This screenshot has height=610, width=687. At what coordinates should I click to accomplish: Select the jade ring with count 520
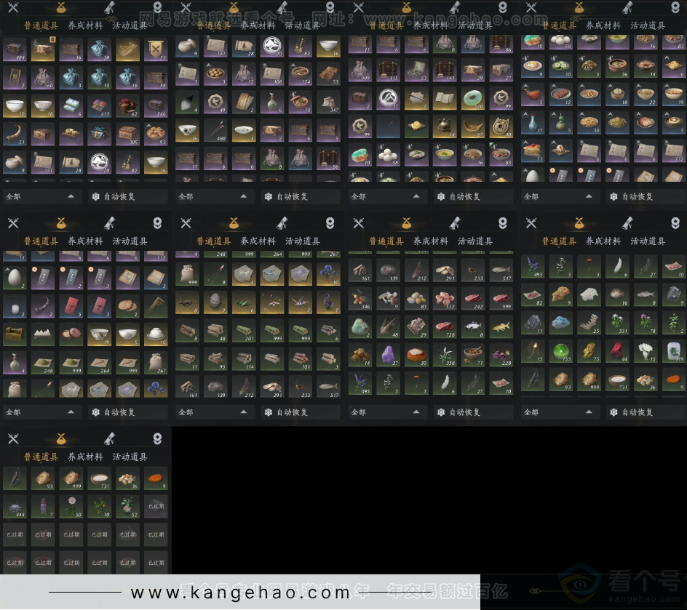point(473,99)
